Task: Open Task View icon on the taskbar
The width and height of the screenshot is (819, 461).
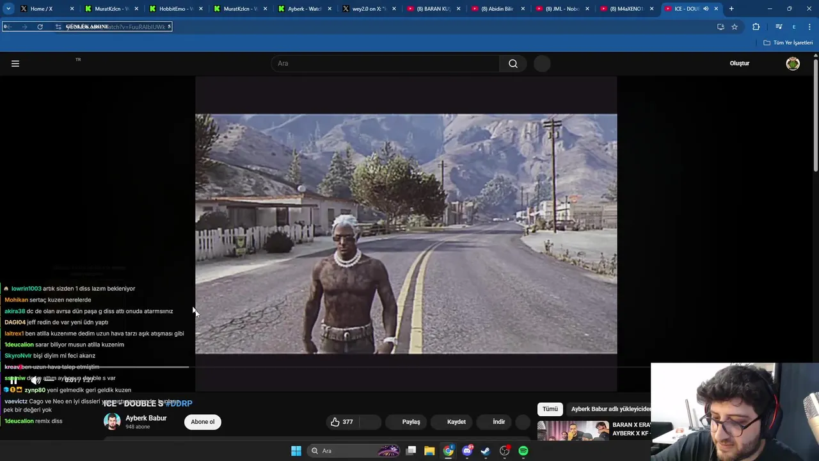Action: coord(411,451)
